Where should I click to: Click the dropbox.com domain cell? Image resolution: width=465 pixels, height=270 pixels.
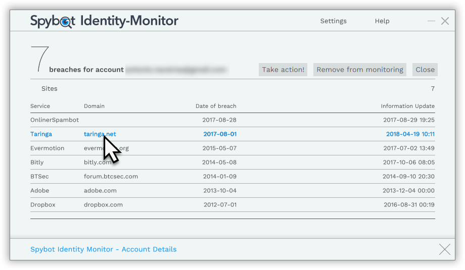click(103, 204)
